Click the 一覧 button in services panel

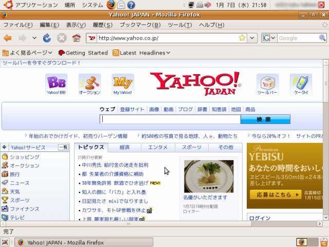coord(63,147)
